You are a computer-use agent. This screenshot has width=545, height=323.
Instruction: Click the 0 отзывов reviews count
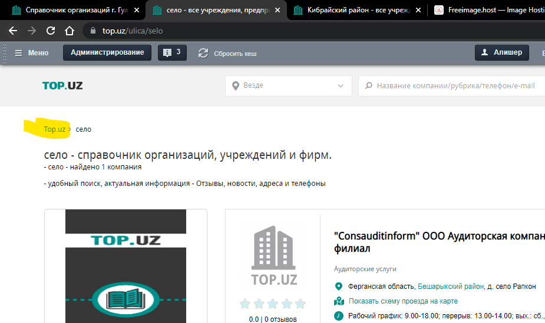click(x=280, y=319)
